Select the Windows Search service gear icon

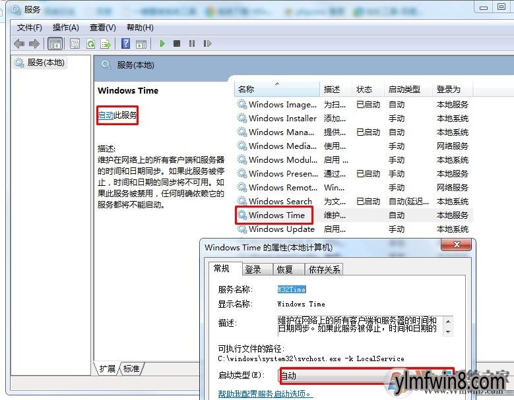(x=242, y=201)
